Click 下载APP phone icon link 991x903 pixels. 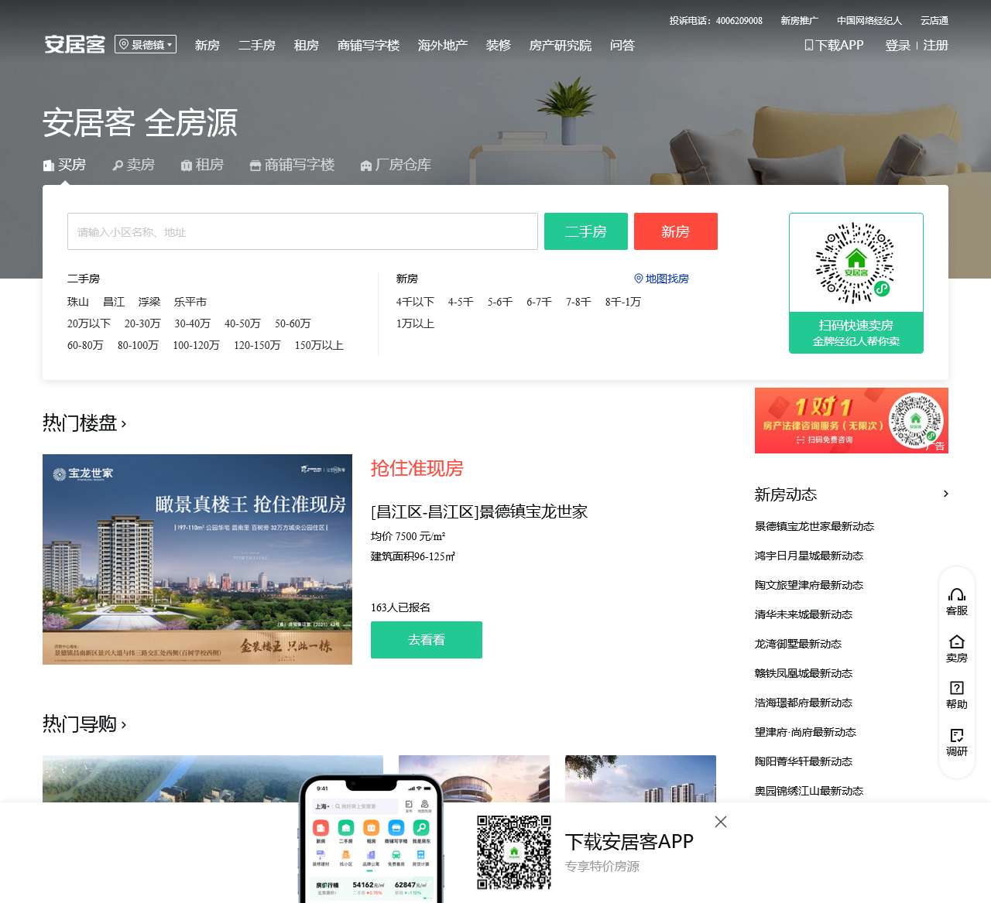pos(834,46)
